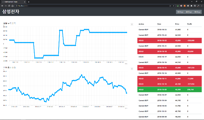This screenshot has width=204, height=120.
Task: Open the Chrome three-dot menu
Action: click(202, 6)
